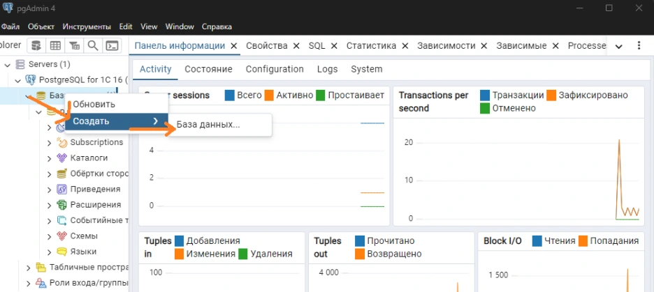Screen dimensions: 654x292
Task: Click the View Data table icon
Action: point(55,45)
